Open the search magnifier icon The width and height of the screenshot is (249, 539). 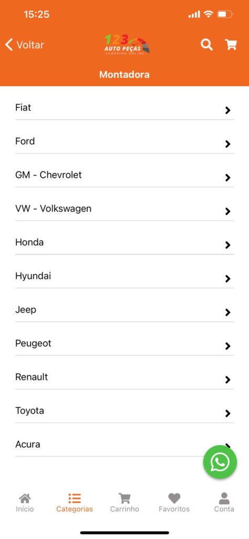point(206,45)
